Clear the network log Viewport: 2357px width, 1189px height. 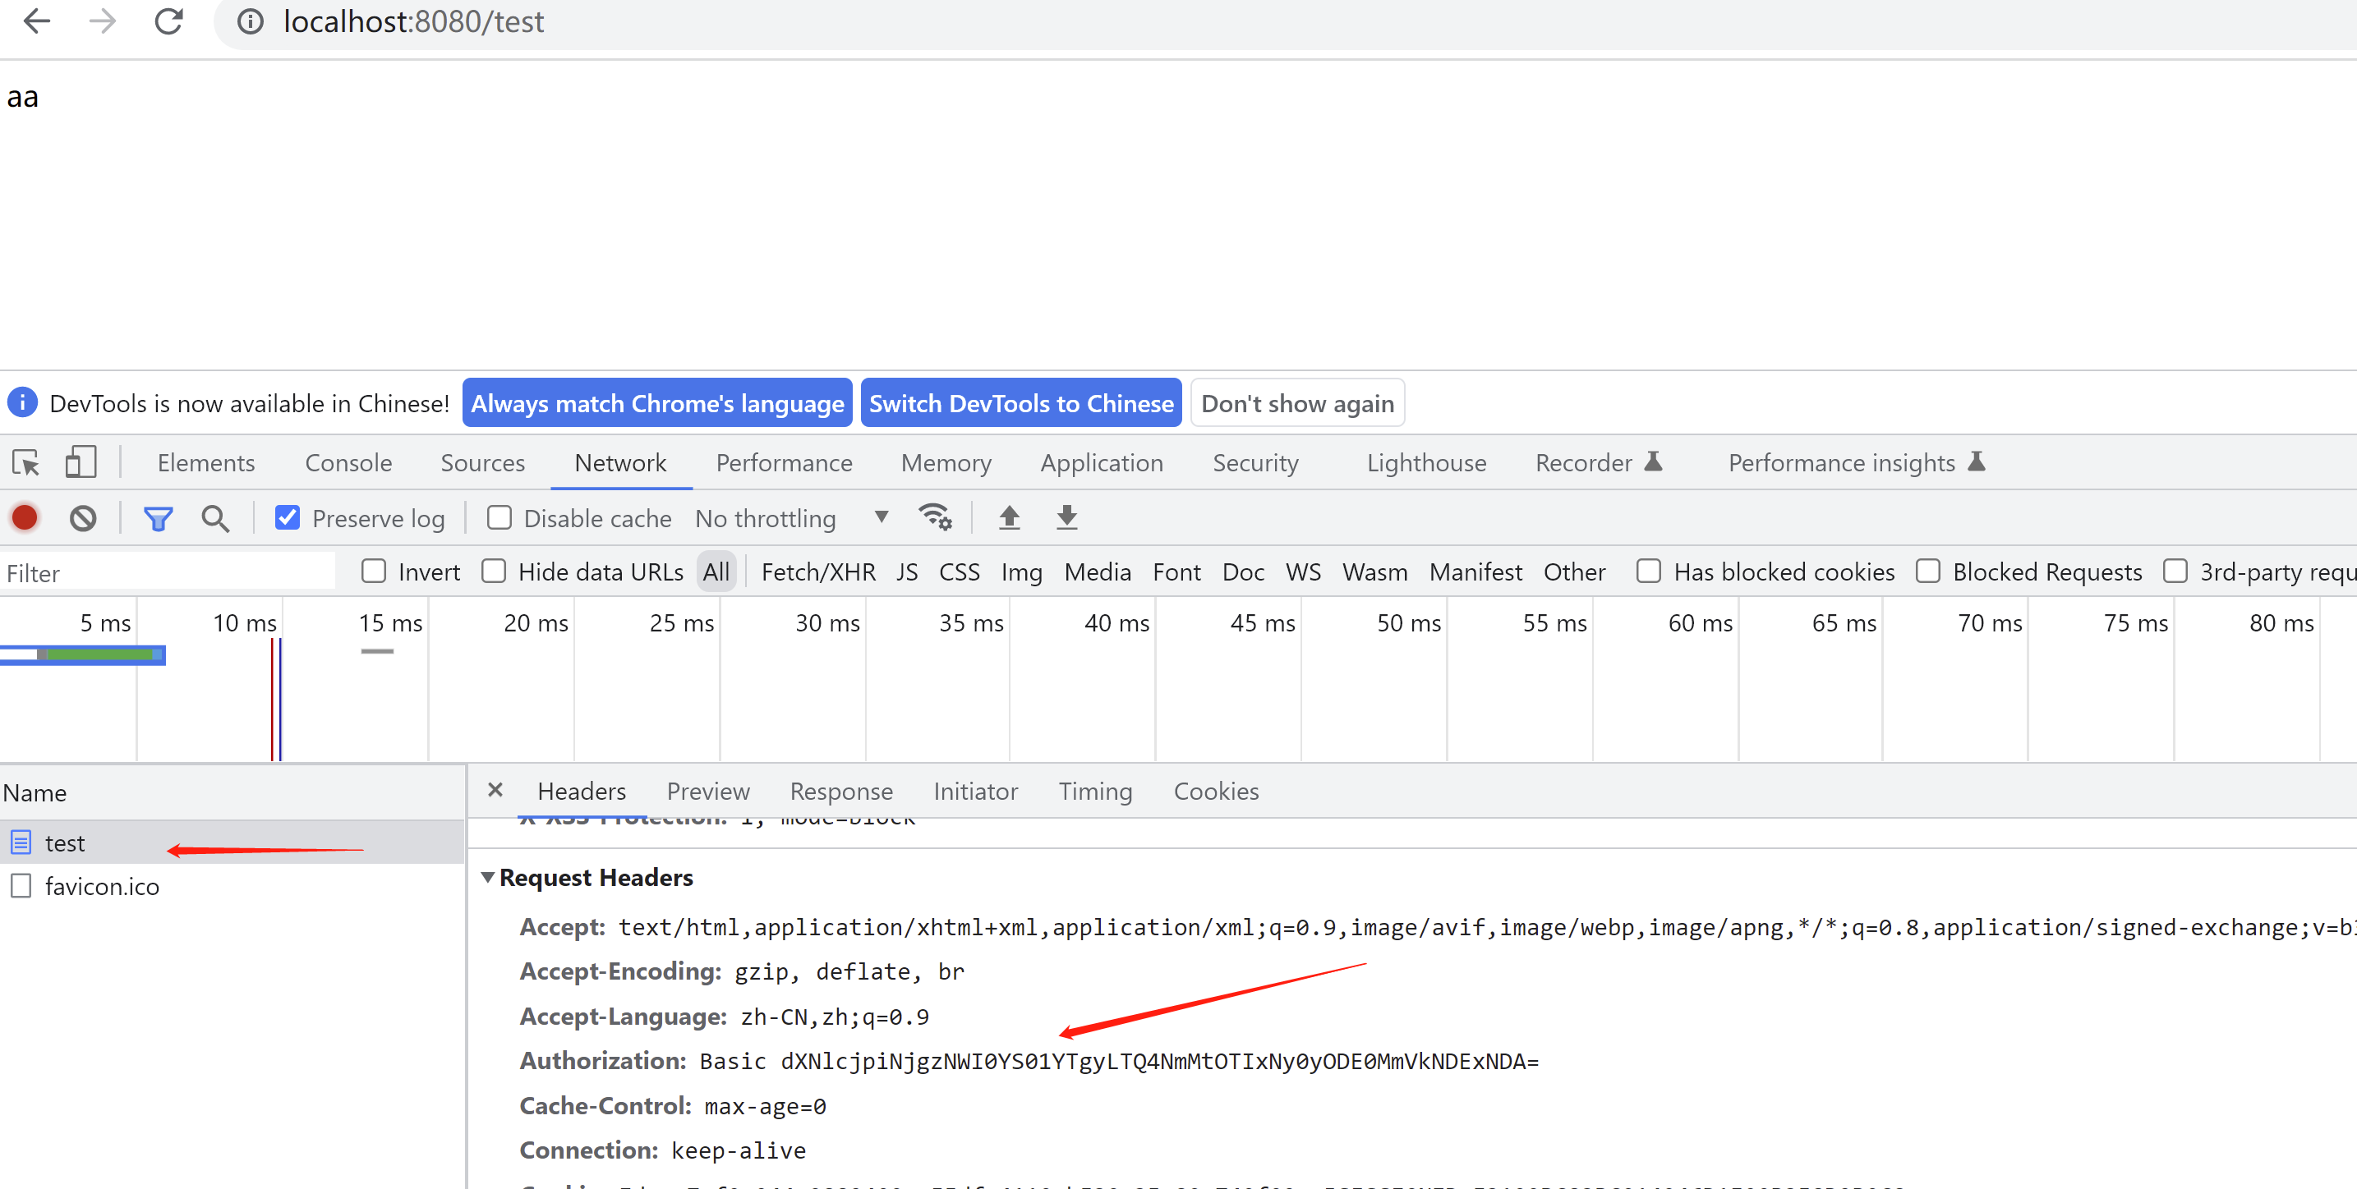(82, 519)
